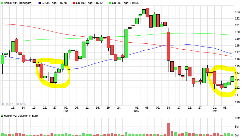Click the 'Dez.' month label on the date axis
The height and width of the screenshot is (138, 242).
tap(215, 111)
